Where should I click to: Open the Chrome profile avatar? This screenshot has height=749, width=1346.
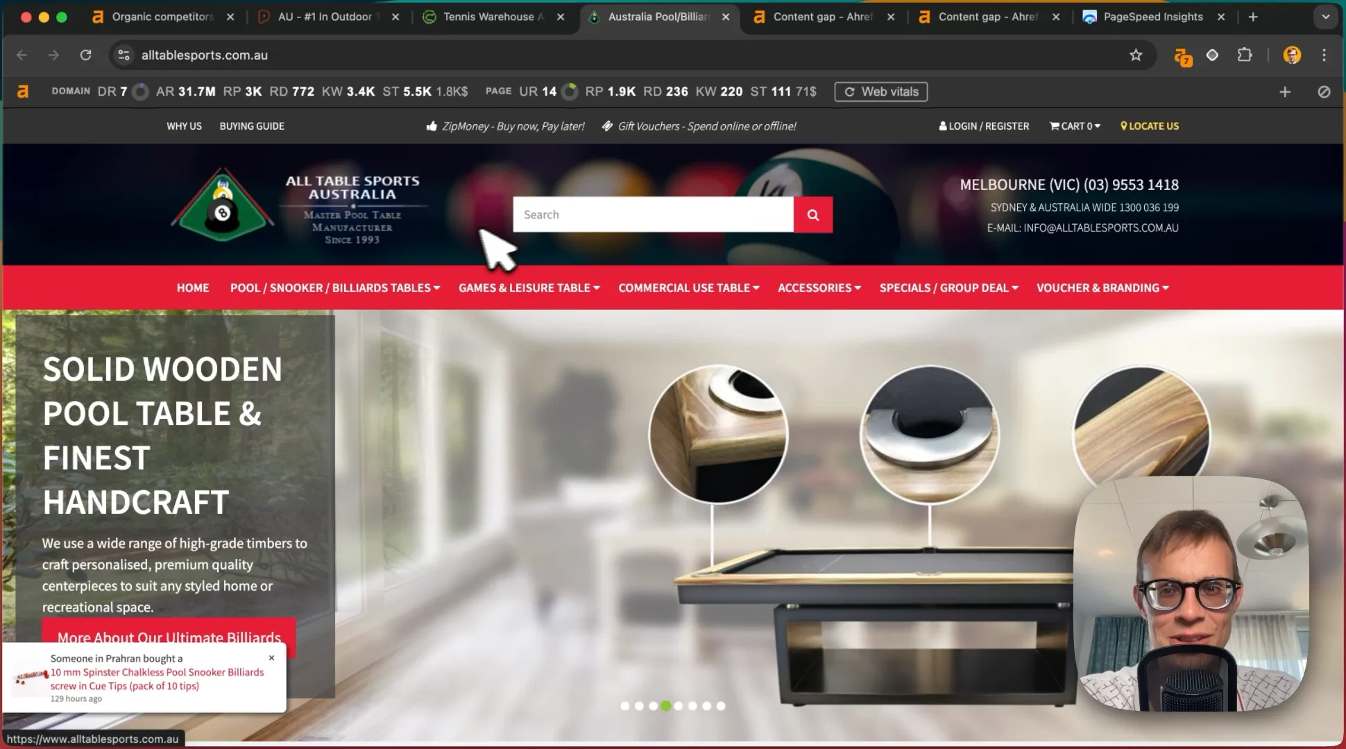(x=1292, y=55)
